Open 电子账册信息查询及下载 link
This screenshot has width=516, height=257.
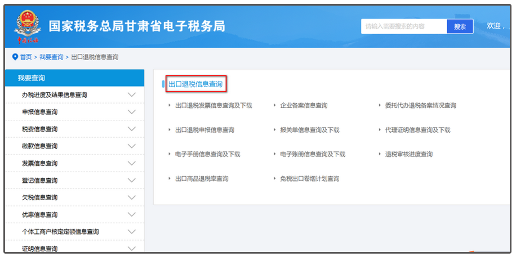(313, 154)
